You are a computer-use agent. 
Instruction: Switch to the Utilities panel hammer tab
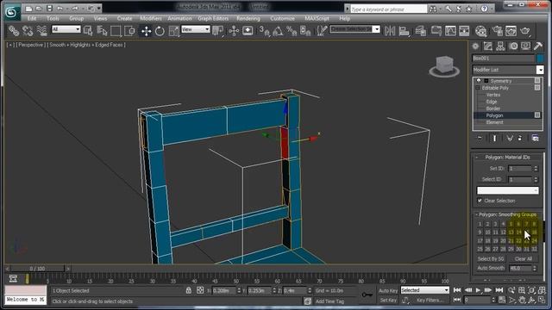point(538,46)
